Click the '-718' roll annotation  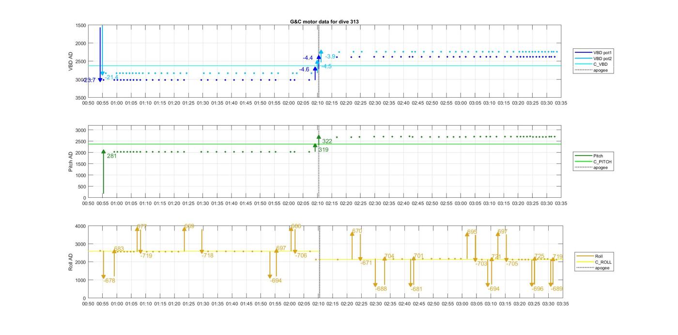pos(207,256)
